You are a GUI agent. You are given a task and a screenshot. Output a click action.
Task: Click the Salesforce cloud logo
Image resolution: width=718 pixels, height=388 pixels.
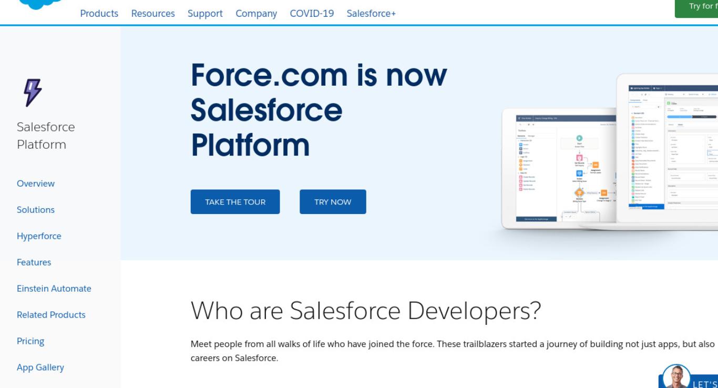(x=41, y=4)
